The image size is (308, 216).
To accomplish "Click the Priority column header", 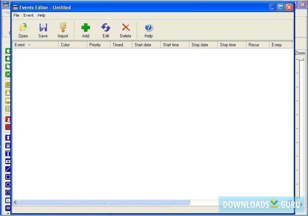I will (x=99, y=45).
